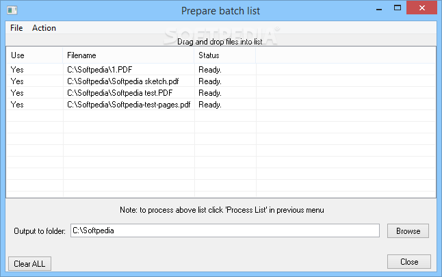This screenshot has width=442, height=277.
Task: Select the Softpedia sketch.pdf row
Action: (x=221, y=81)
